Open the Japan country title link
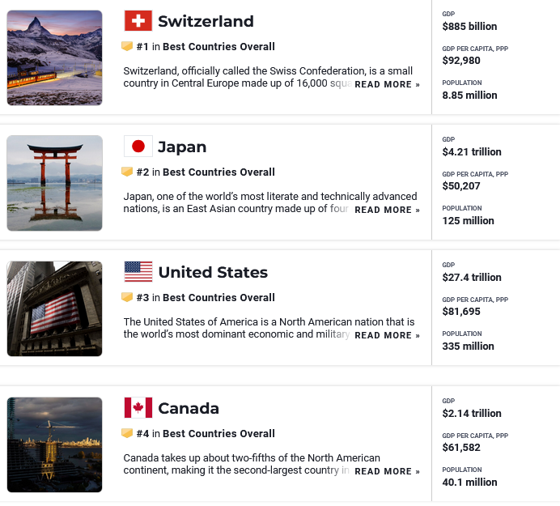This screenshot has height=506, width=560. point(182,147)
